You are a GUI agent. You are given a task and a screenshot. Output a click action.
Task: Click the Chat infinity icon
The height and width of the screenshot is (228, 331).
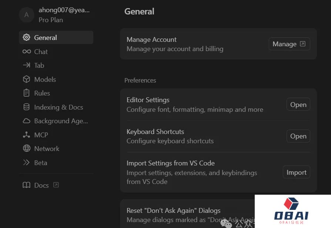click(x=27, y=51)
